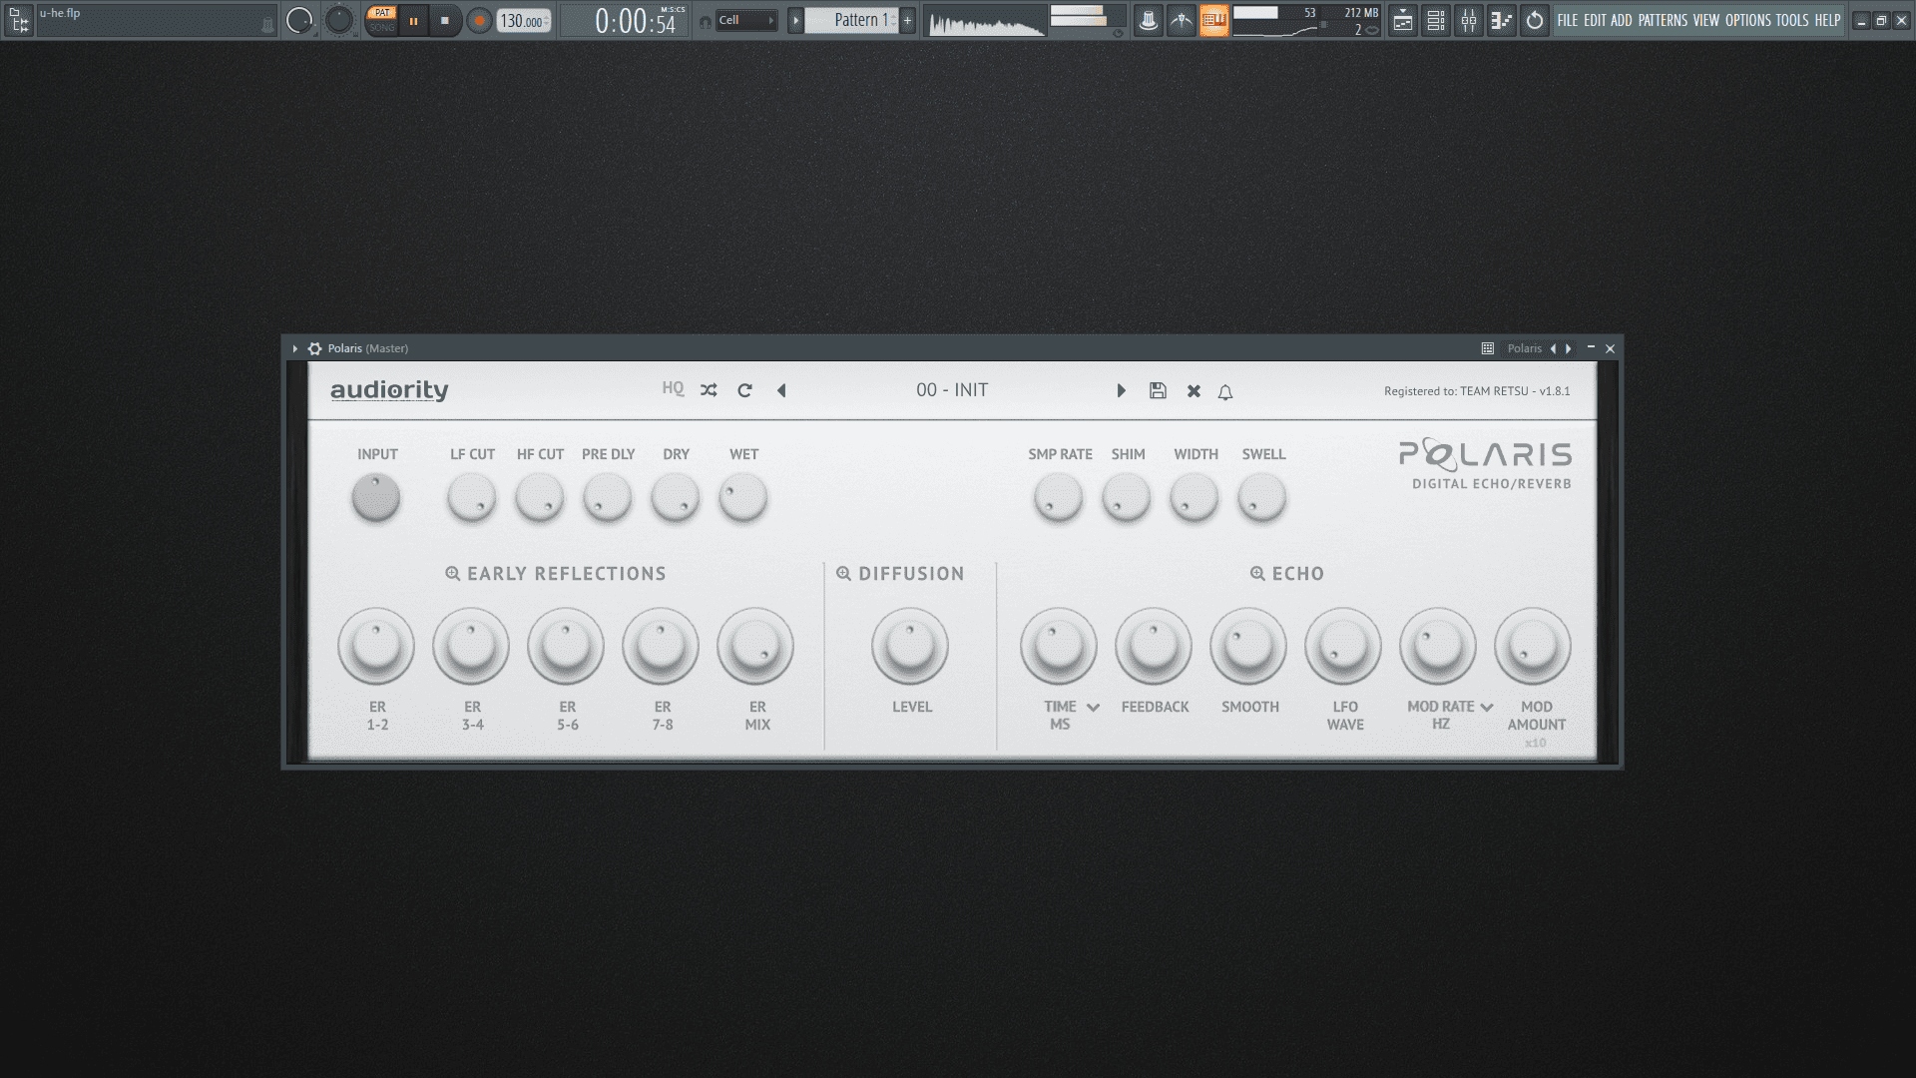Viewport: 1916px width, 1078px height.
Task: Click the master pitch knob in toolbar
Action: tap(339, 20)
